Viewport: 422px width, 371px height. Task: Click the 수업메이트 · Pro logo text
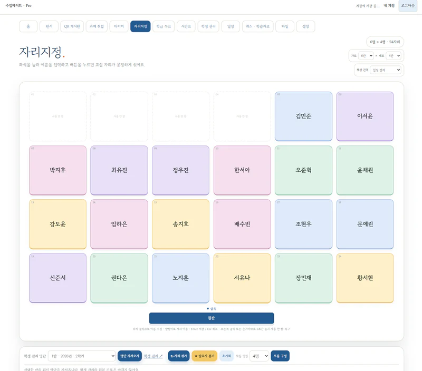pos(18,5)
